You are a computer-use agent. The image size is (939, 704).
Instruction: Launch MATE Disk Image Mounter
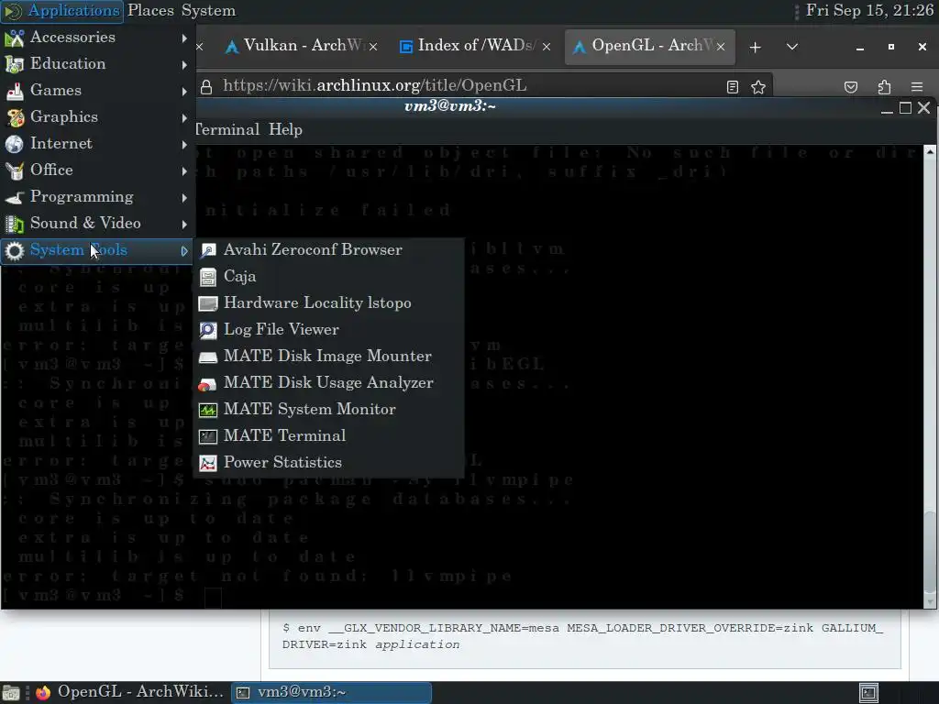[x=329, y=357]
